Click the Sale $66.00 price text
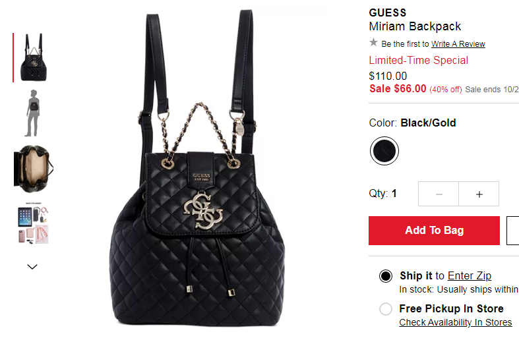Image resolution: width=519 pixels, height=342 pixels. (x=398, y=89)
